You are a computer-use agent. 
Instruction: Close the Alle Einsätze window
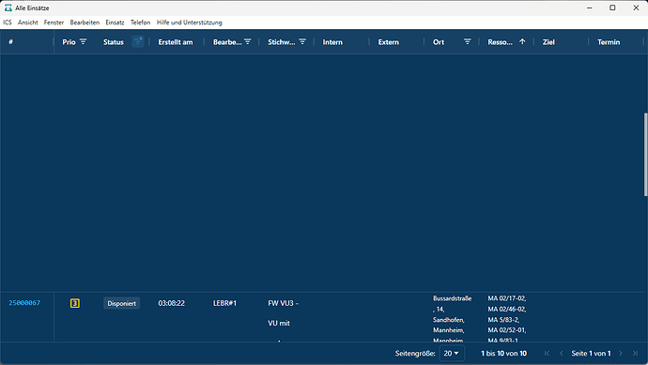636,8
